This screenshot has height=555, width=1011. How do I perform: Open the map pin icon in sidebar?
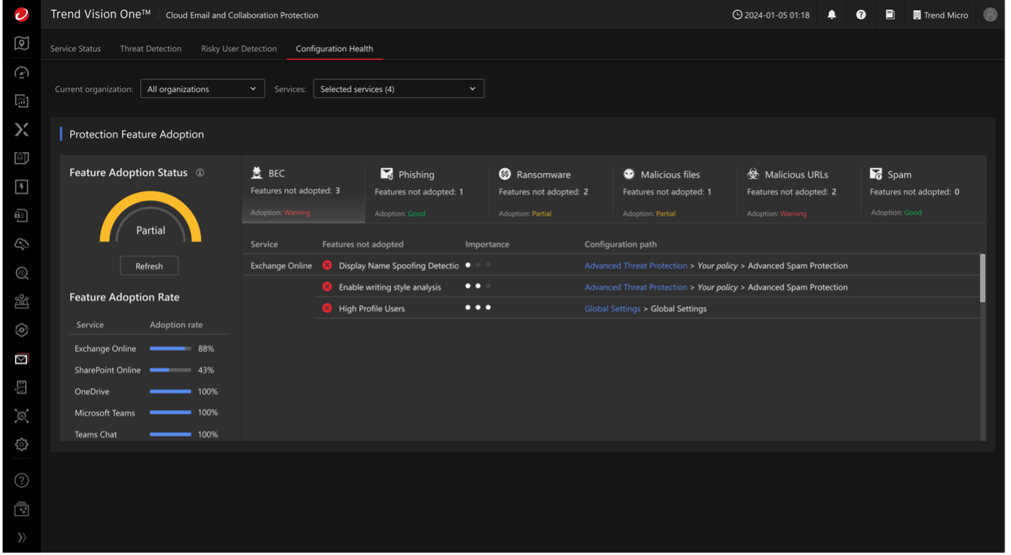[22, 44]
